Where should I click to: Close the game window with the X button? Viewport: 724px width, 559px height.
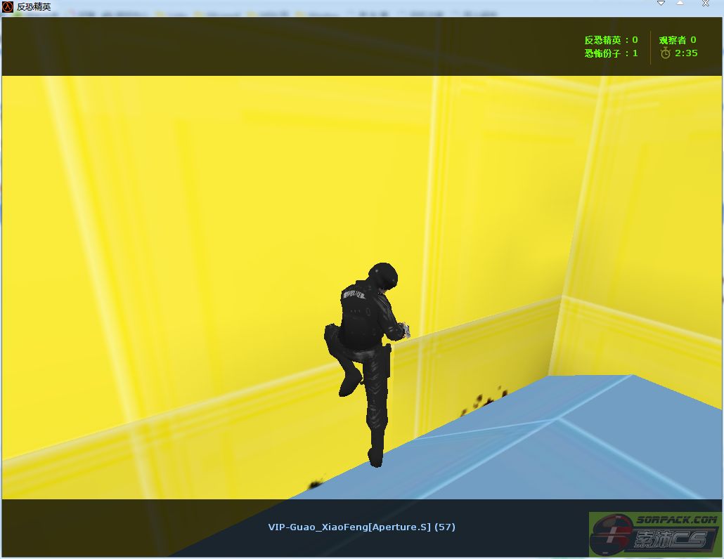706,4
